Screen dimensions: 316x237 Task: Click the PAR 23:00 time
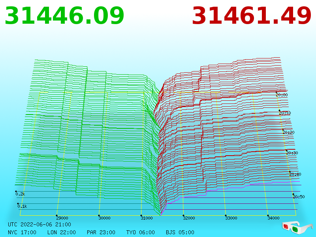[101, 232]
